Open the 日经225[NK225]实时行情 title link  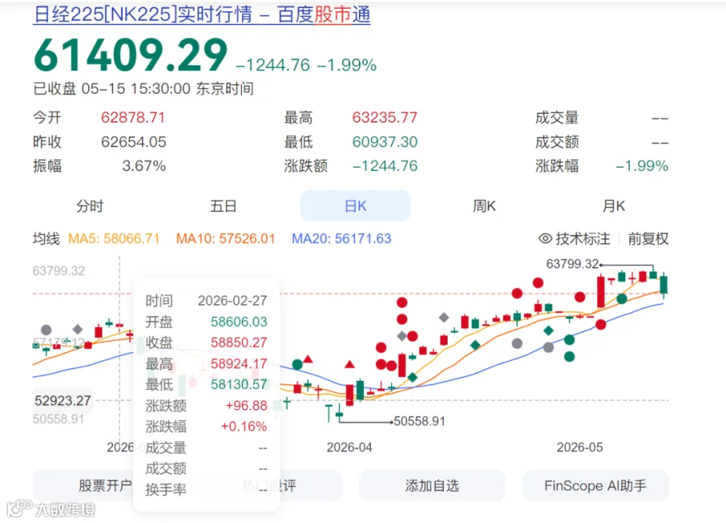click(202, 15)
